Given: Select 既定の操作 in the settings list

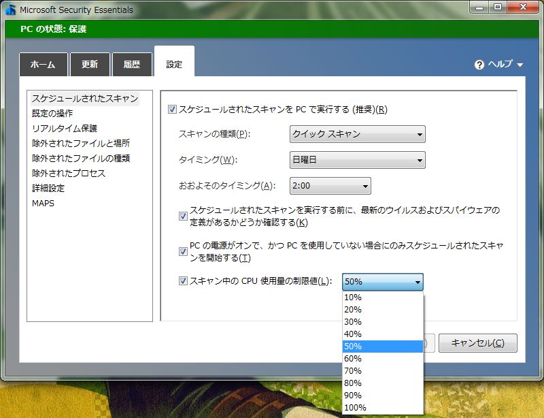Looking at the screenshot, I should 52,113.
